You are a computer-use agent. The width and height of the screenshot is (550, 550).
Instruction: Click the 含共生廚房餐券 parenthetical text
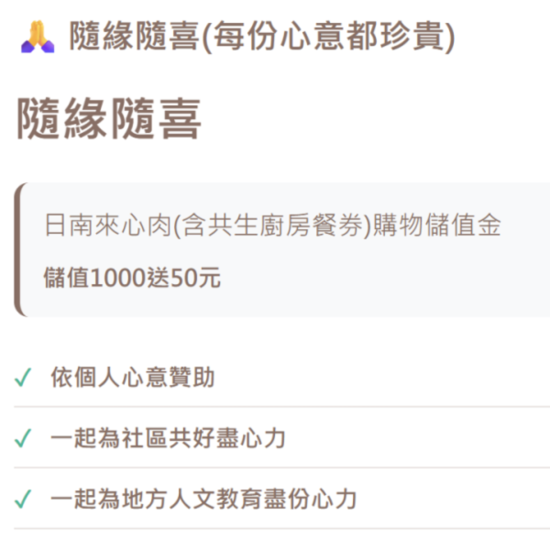271,226
